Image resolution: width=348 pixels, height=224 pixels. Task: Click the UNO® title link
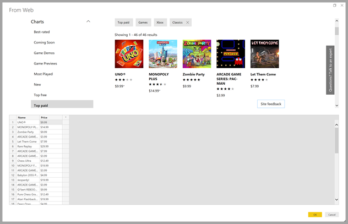pyautogui.click(x=120, y=74)
